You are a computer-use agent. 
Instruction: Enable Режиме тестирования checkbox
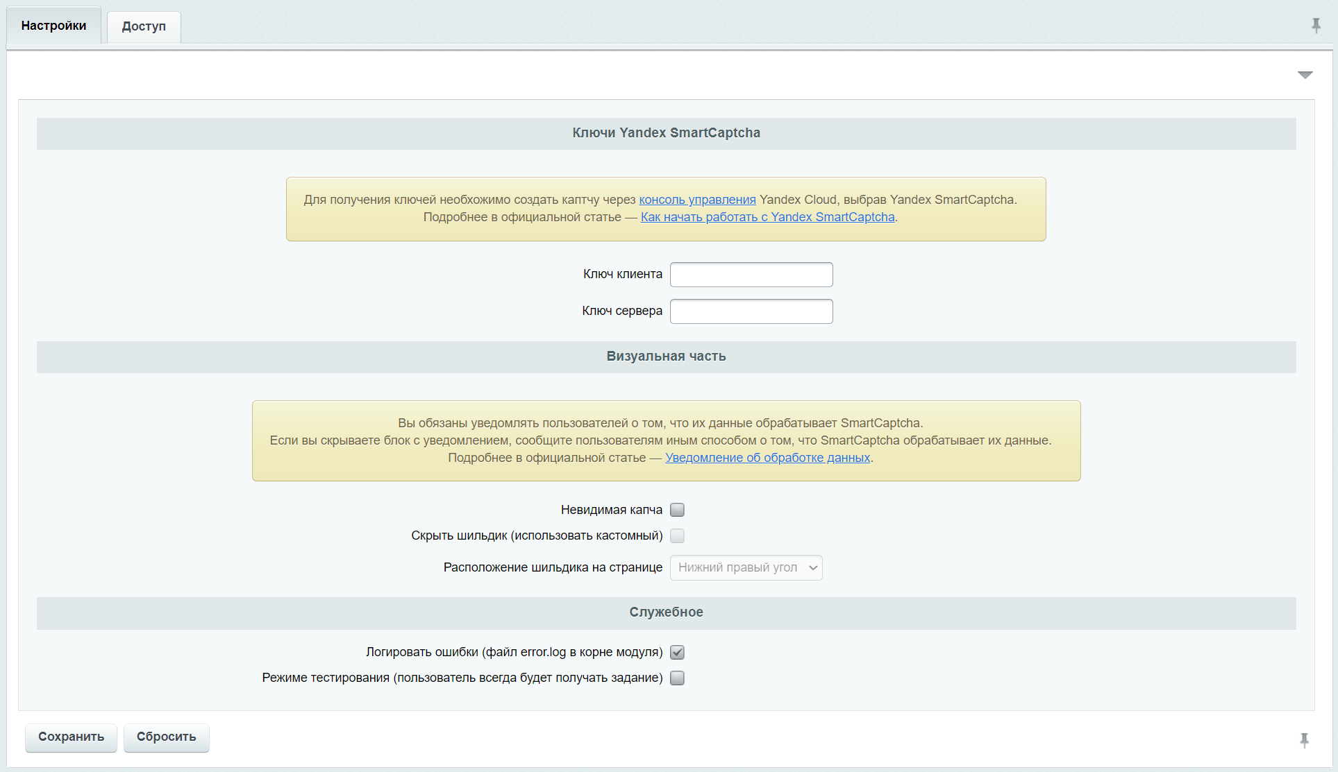coord(677,678)
